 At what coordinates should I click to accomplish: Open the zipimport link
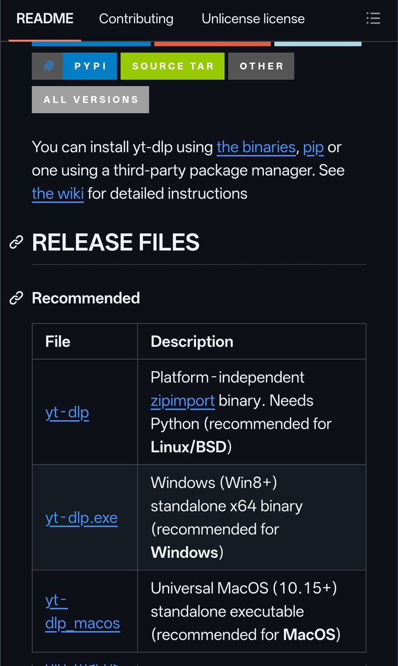(x=182, y=401)
